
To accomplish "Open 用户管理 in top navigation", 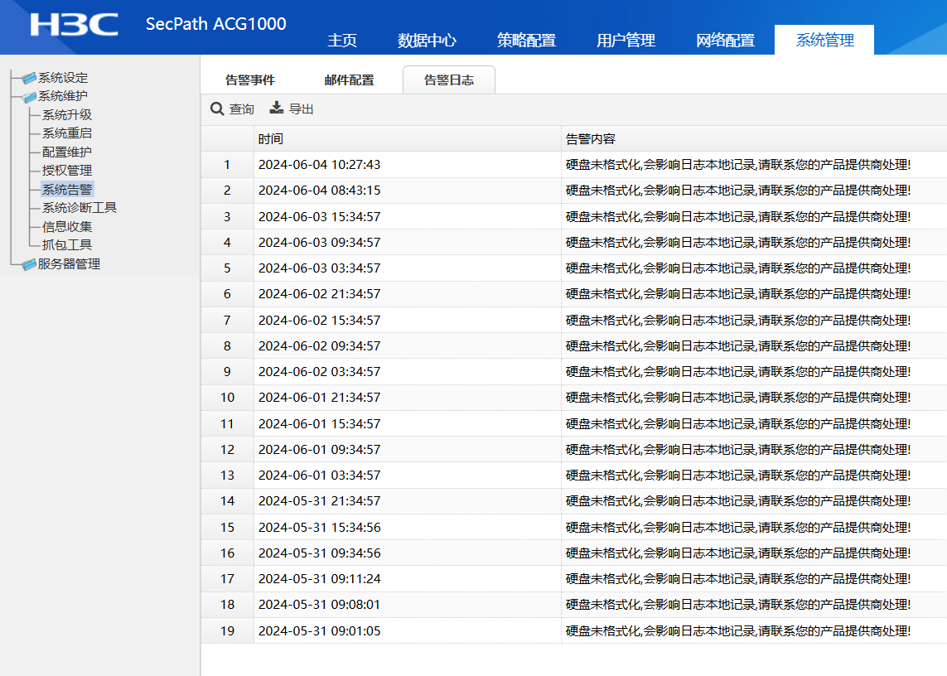I will click(x=626, y=41).
